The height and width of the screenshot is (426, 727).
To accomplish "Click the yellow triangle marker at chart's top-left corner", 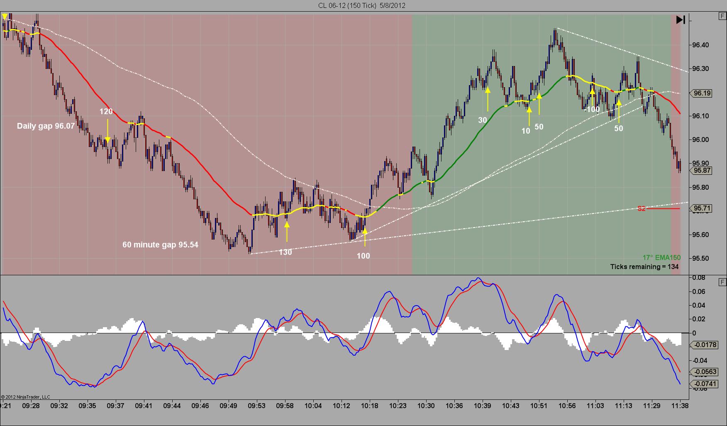I will point(5,17).
